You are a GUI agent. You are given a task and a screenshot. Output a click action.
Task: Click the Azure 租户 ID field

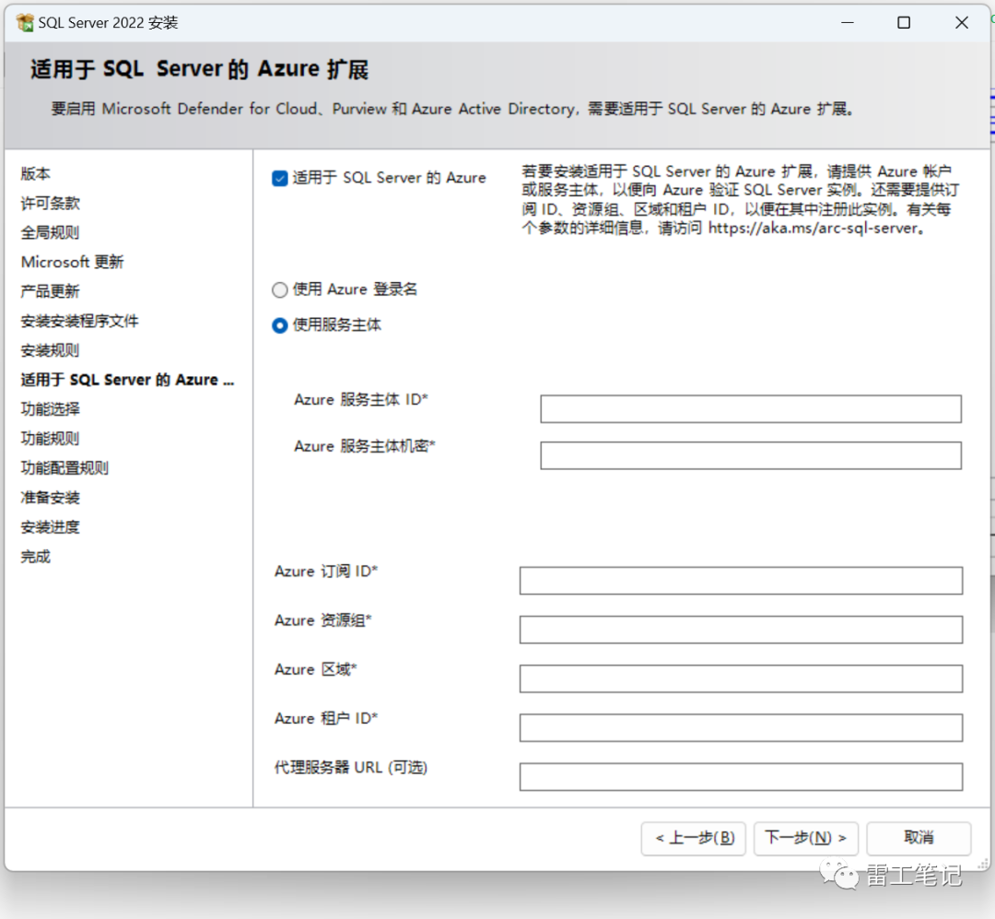pos(741,727)
